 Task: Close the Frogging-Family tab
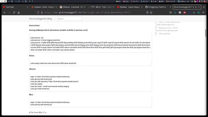tap(170, 7)
